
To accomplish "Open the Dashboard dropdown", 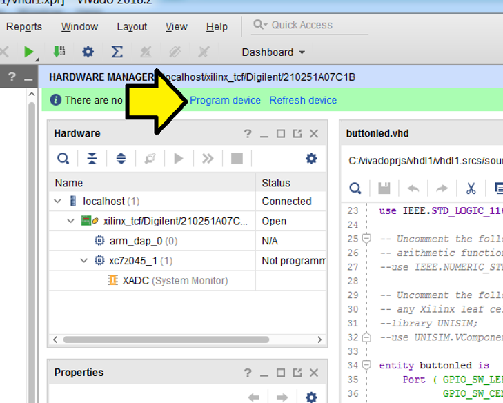I will coord(273,52).
